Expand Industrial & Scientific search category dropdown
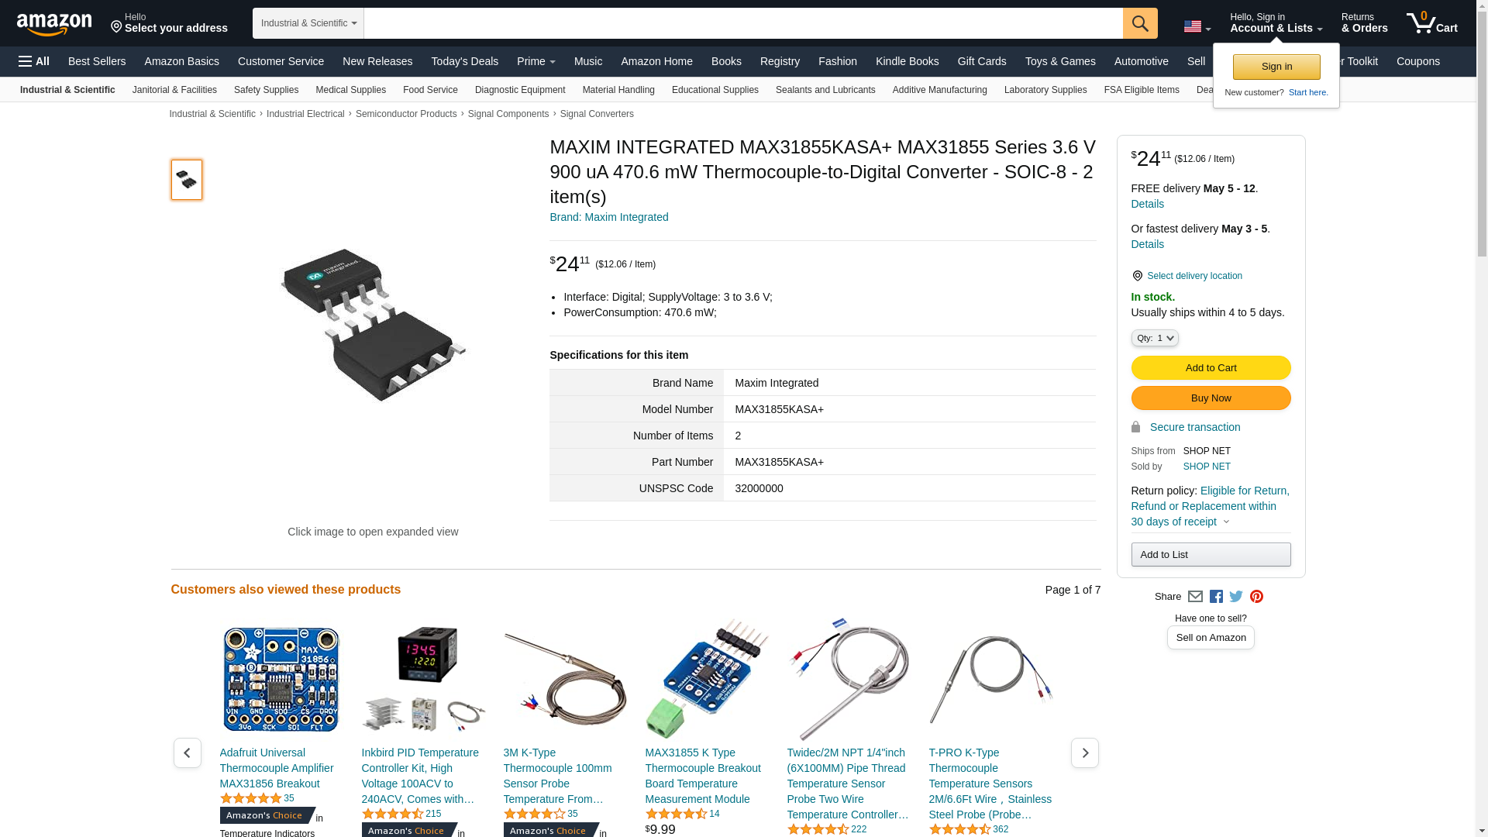The image size is (1488, 837). pyautogui.click(x=308, y=23)
